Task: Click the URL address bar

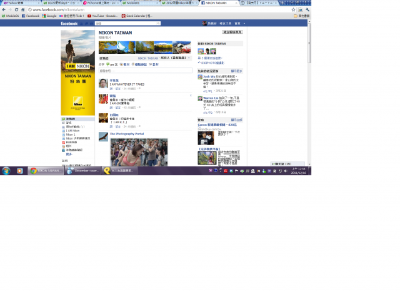Action: [x=158, y=10]
